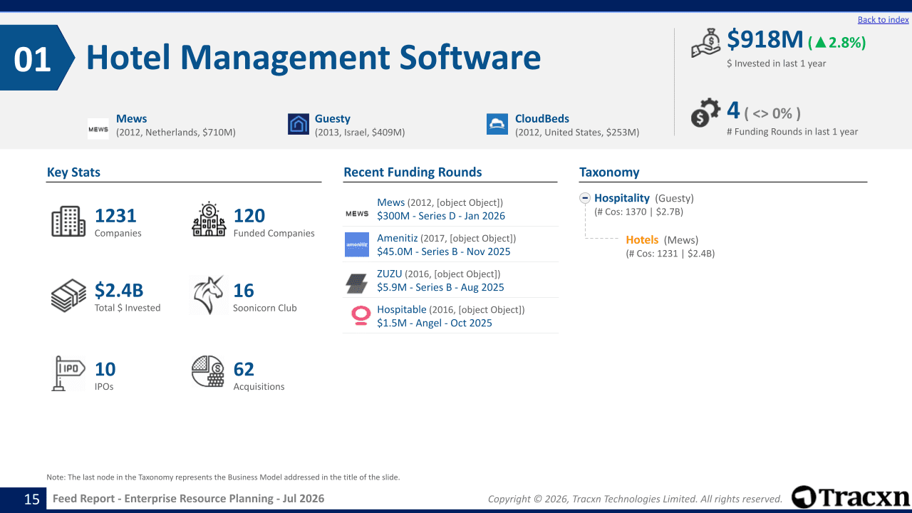Select the Hotels taxonomy node
Viewport: 912px width, 513px height.
642,240
